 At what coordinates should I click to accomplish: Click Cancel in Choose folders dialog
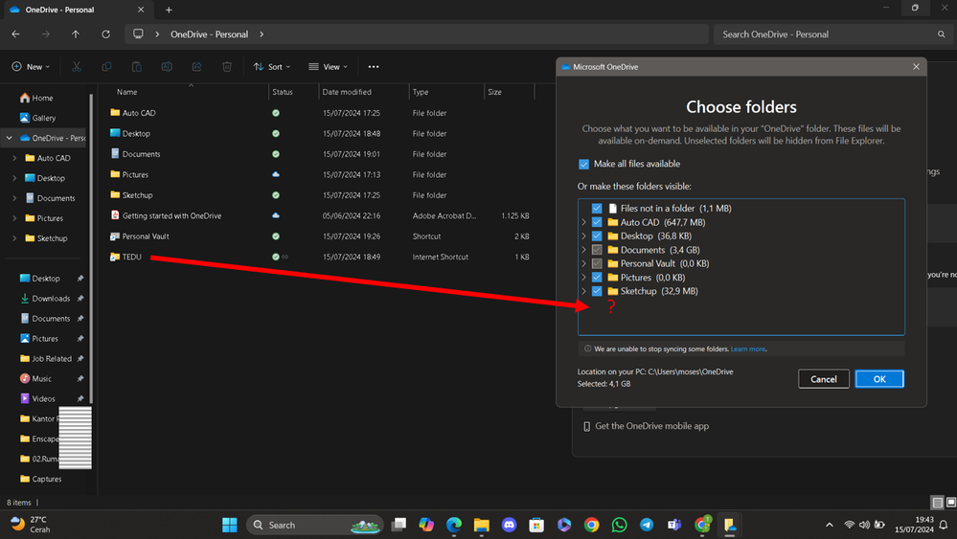(823, 379)
